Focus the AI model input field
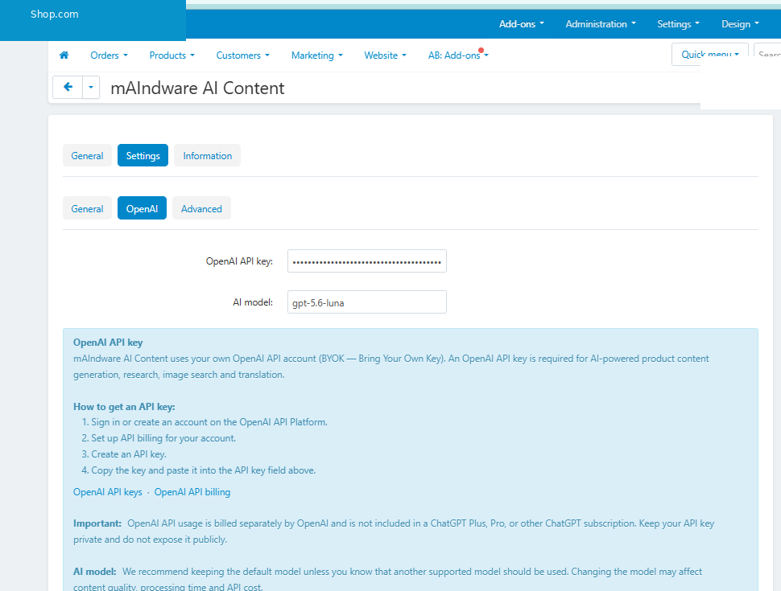Viewport: 781px width, 591px height. (x=367, y=302)
